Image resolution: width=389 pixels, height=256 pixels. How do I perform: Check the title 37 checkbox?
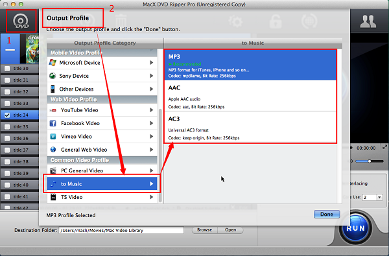click(x=7, y=150)
